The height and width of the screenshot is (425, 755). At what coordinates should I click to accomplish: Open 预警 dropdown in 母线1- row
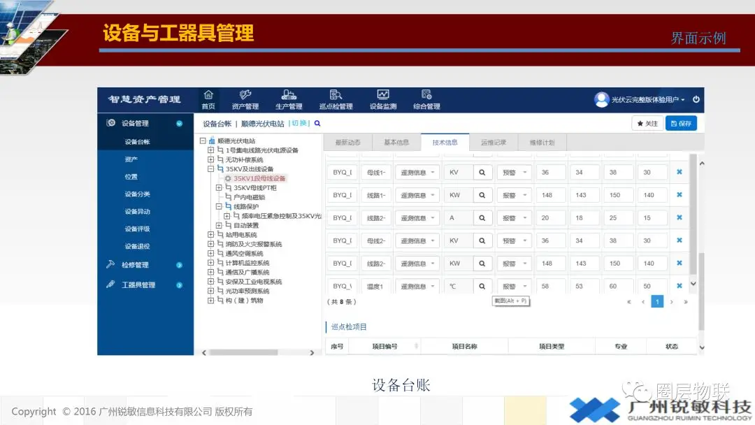click(514, 173)
